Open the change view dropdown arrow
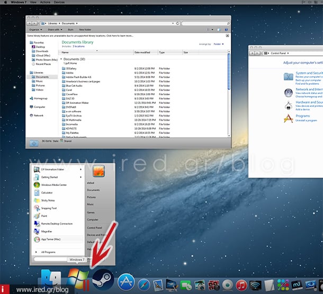The height and width of the screenshot is (294, 323). [212, 30]
